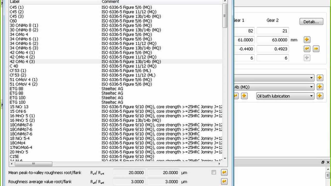This screenshot has width=331, height=186.
Task: Open the Details... button
Action: [311, 22]
